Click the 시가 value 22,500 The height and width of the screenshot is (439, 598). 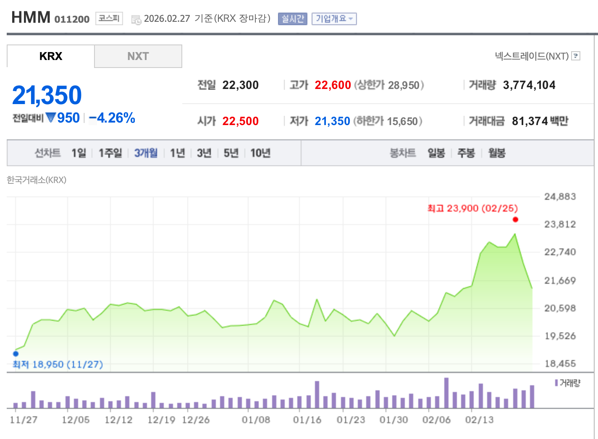(241, 121)
